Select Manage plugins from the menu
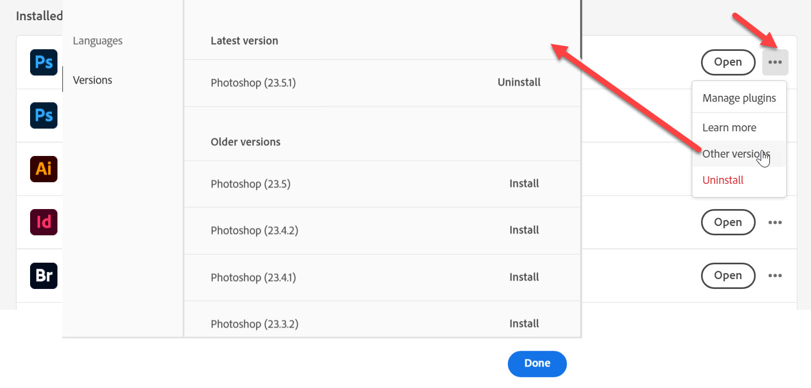The height and width of the screenshot is (388, 811). (739, 99)
